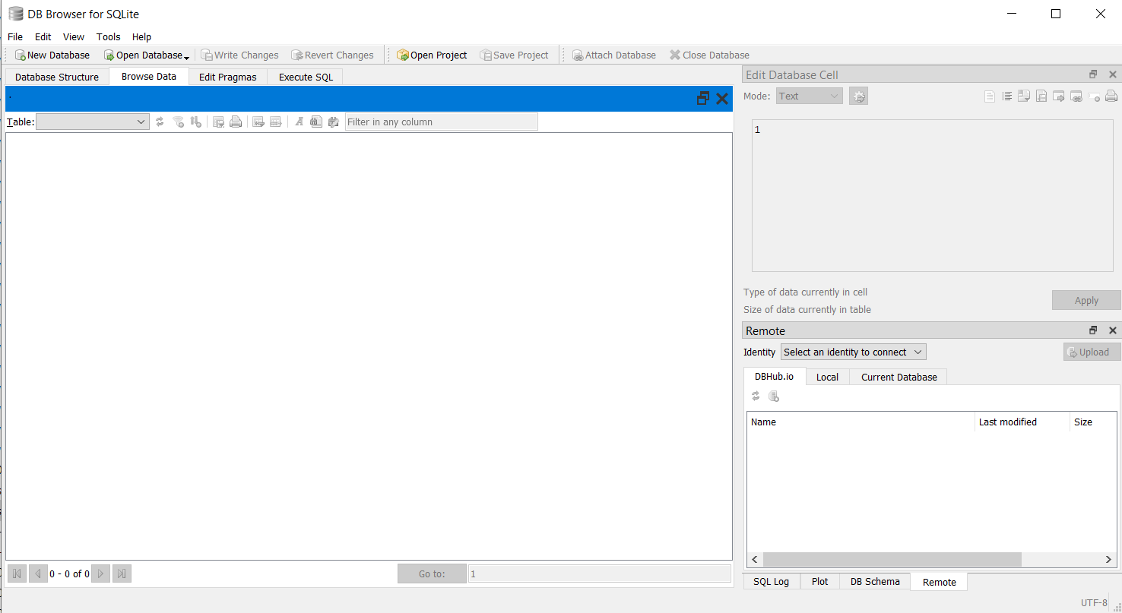
Task: Click Save Project in the toolbar
Action: pos(514,55)
